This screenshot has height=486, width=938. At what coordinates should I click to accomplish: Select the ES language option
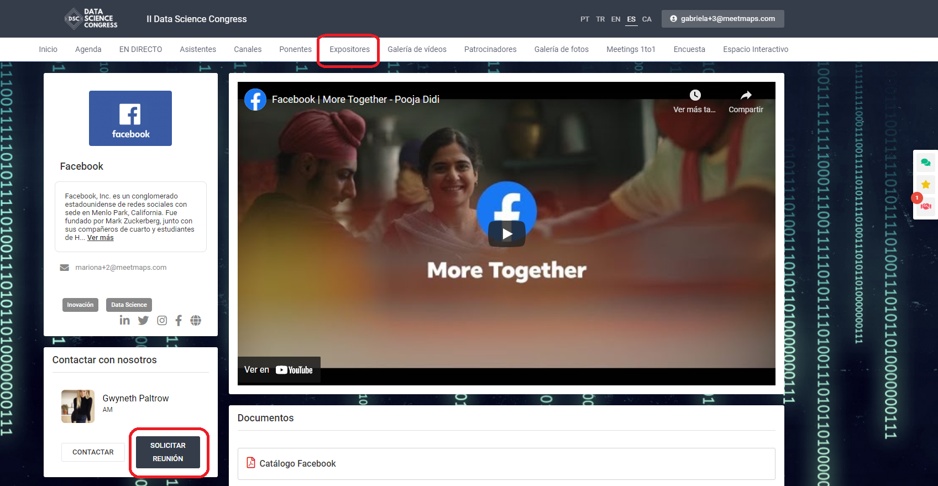point(631,19)
